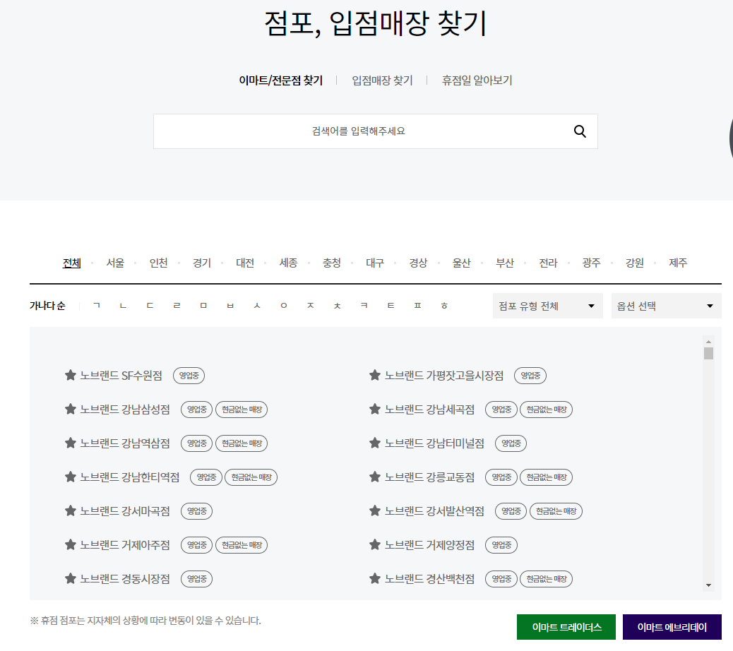The width and height of the screenshot is (733, 651).
Task: Select 경상 region tab
Action: tap(418, 263)
